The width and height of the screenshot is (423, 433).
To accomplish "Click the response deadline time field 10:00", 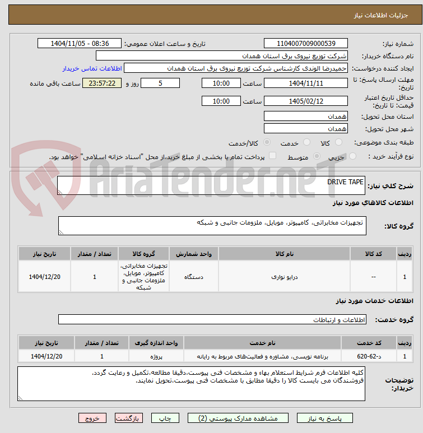I will 221,83.
